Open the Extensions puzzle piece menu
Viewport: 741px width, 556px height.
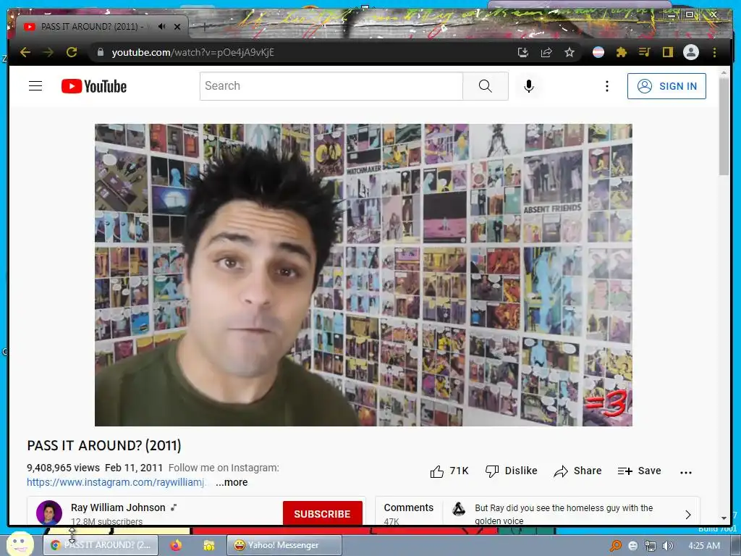[622, 52]
